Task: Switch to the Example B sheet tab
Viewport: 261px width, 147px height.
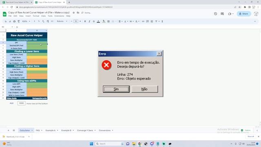Action: tap(66, 130)
